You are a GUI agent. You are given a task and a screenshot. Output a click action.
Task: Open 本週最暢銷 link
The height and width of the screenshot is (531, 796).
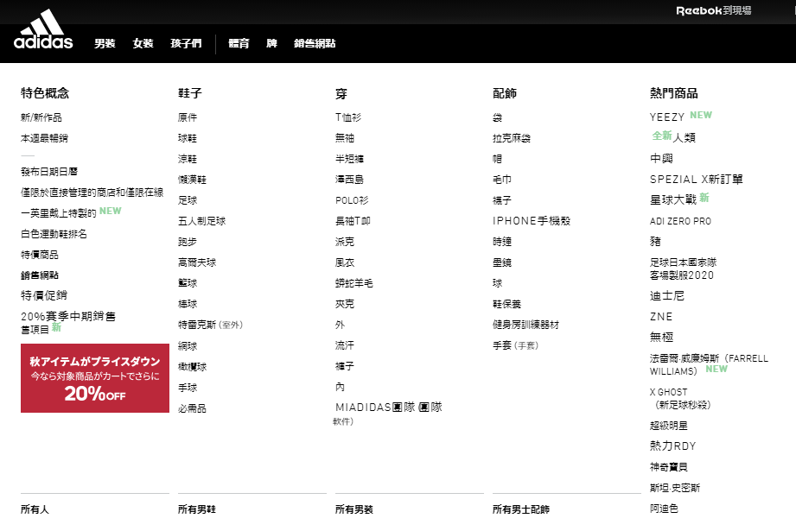point(44,138)
